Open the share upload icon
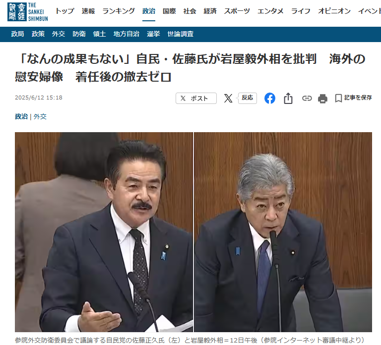Image resolution: width=381 pixels, height=345 pixels. 288,99
